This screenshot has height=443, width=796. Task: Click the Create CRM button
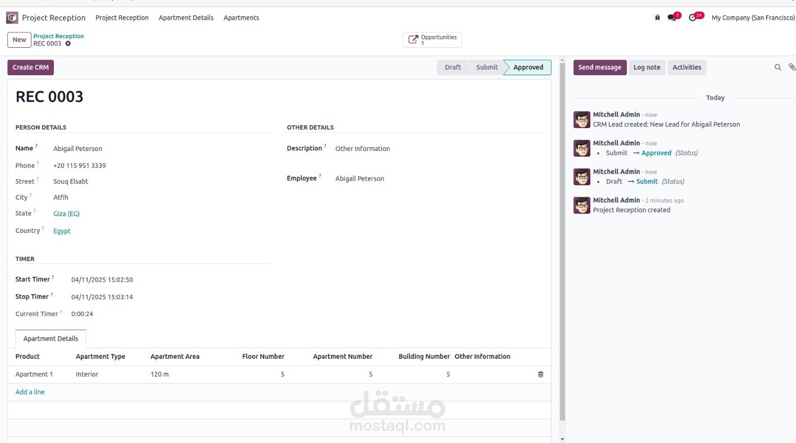pyautogui.click(x=30, y=67)
